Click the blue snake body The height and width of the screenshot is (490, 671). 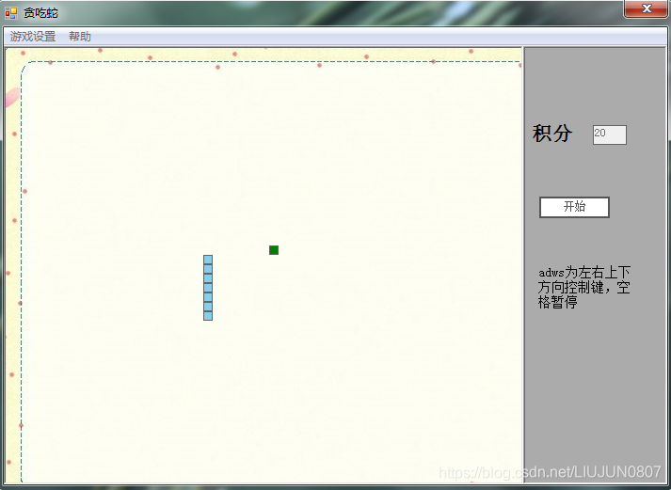click(x=208, y=288)
